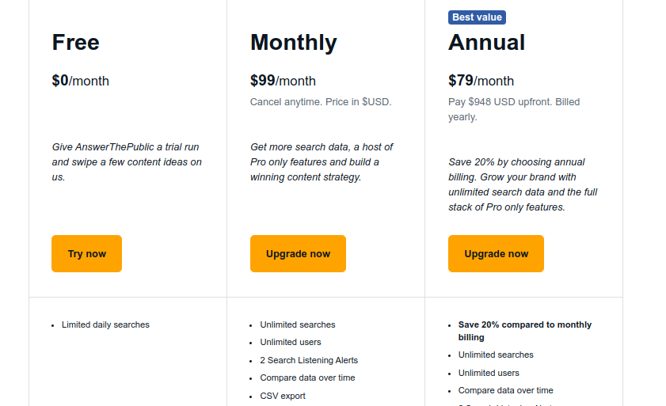Click the Free plan description text

(x=127, y=162)
